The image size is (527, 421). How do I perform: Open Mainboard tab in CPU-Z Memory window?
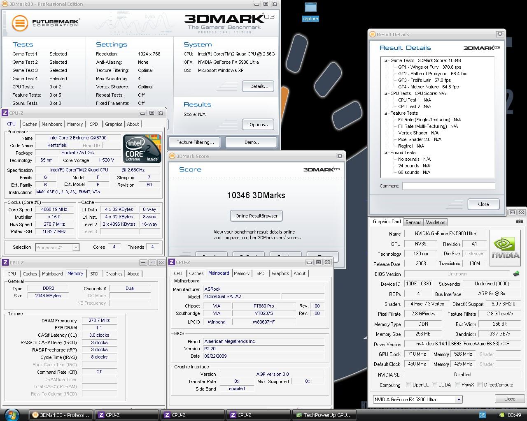click(52, 274)
